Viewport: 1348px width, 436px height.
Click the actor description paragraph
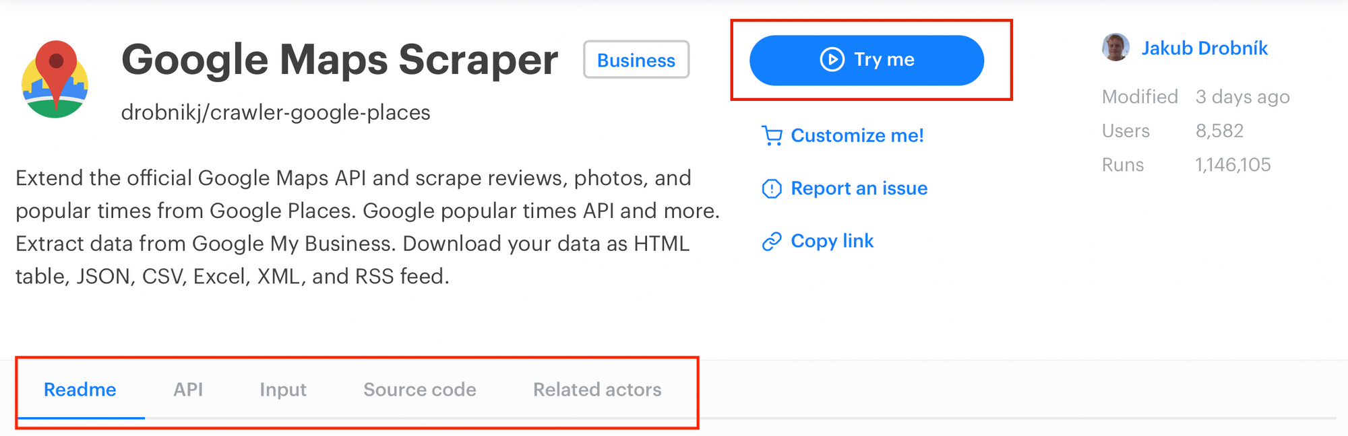pos(367,227)
